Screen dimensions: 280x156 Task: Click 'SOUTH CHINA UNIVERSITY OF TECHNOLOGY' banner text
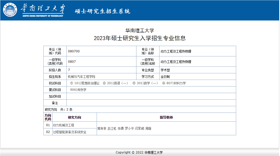point(43,16)
